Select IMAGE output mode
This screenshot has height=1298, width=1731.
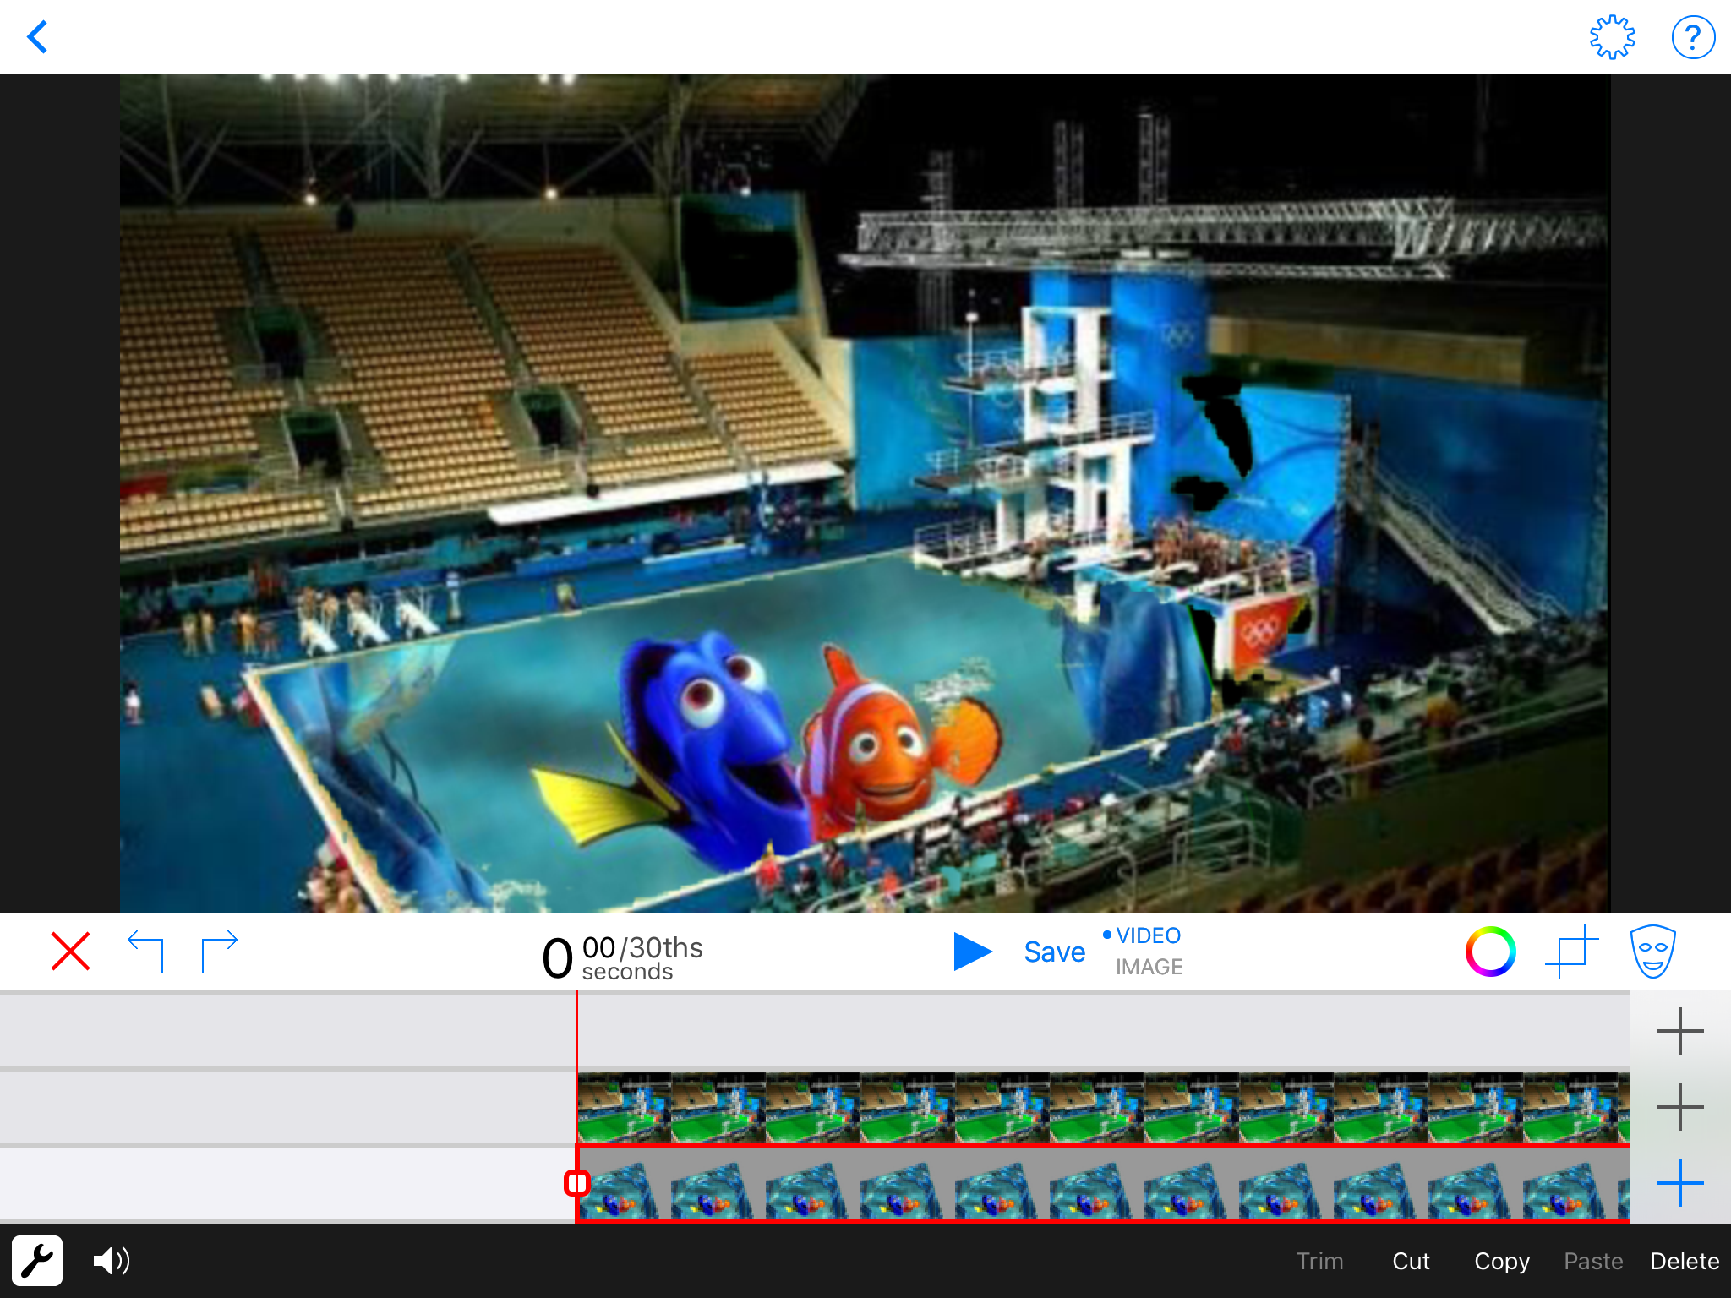tap(1149, 967)
